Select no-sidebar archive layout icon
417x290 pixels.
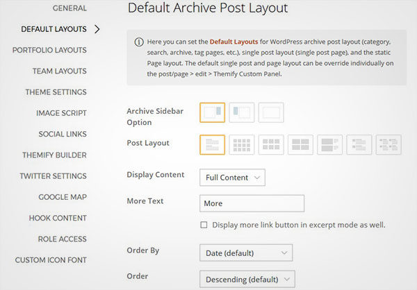tap(271, 112)
